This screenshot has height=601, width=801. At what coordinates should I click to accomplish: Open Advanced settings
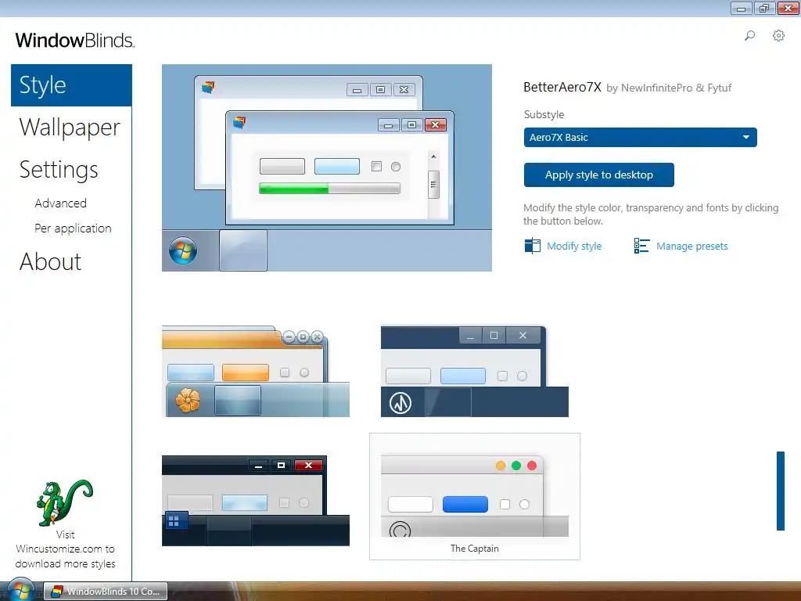pos(61,203)
